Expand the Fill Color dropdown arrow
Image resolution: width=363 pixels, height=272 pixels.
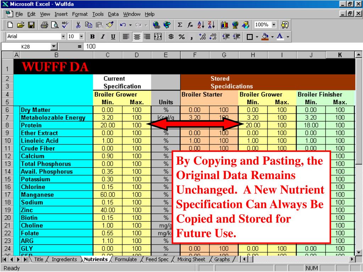[273, 36]
